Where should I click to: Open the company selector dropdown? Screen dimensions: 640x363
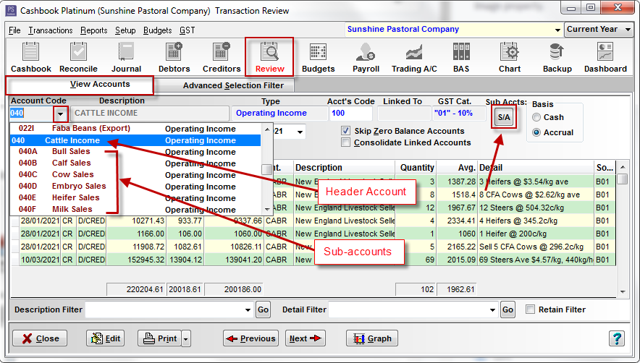(557, 30)
